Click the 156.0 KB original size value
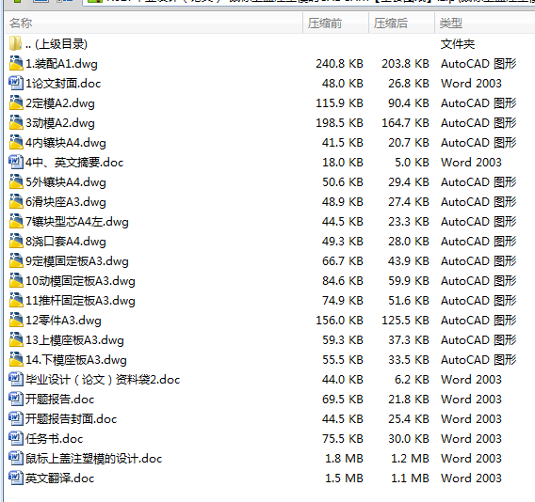Screen dimensions: 535x502 click(339, 321)
